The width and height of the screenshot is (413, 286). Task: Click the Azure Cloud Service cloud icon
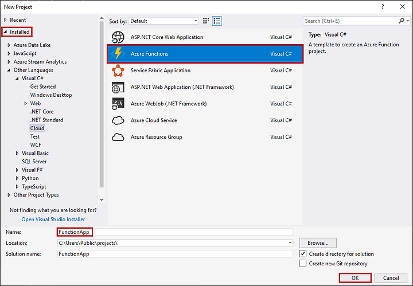coord(118,120)
